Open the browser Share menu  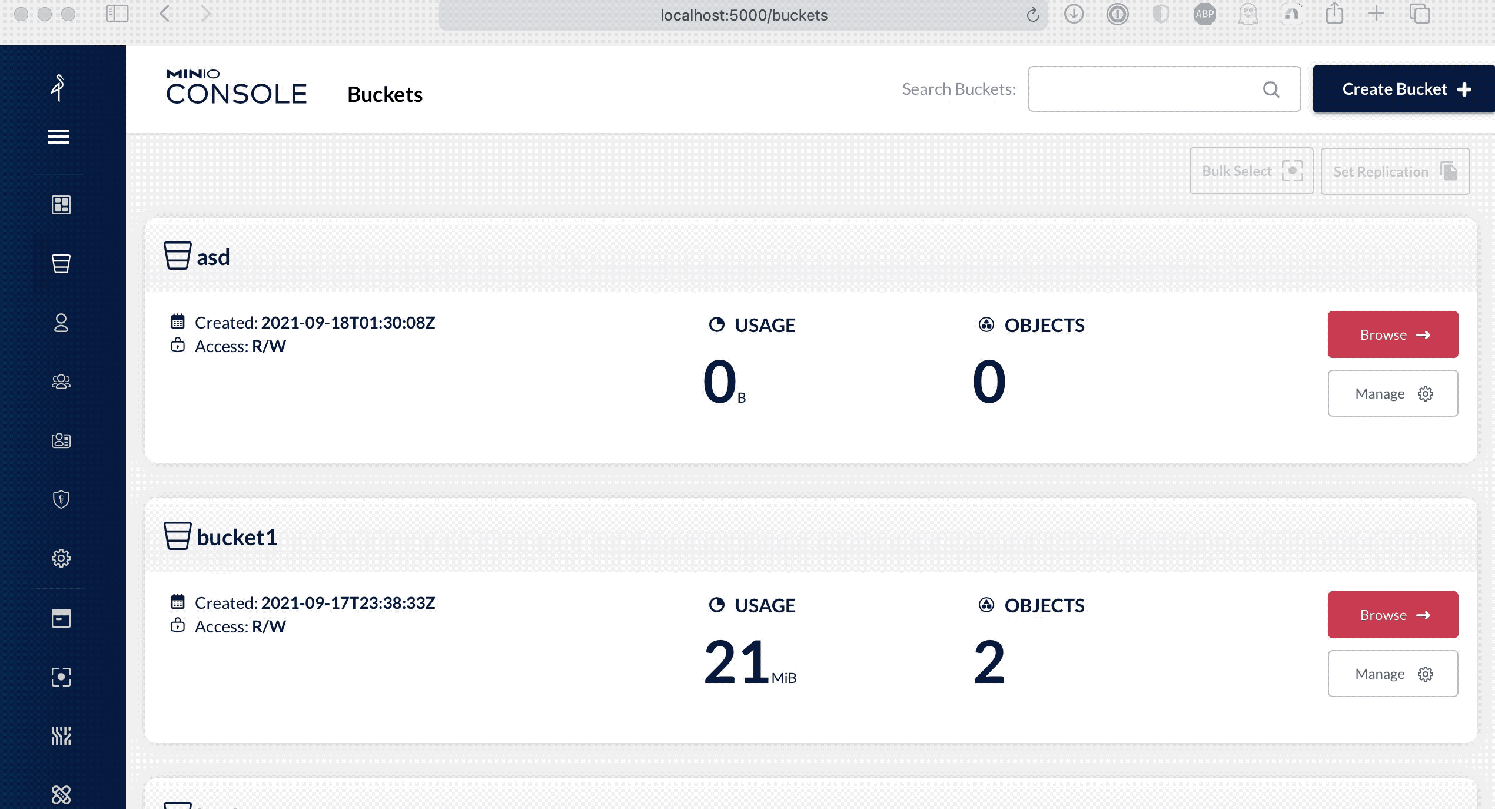[1334, 14]
